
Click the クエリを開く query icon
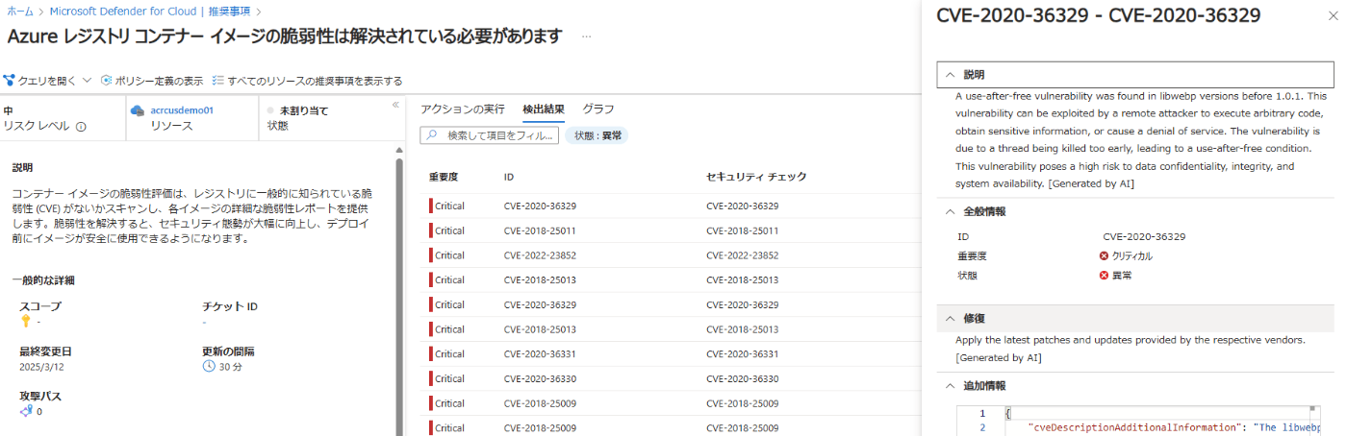pyautogui.click(x=9, y=81)
